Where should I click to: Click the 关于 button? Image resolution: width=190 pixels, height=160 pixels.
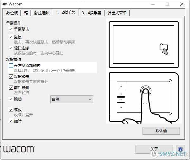154,149
